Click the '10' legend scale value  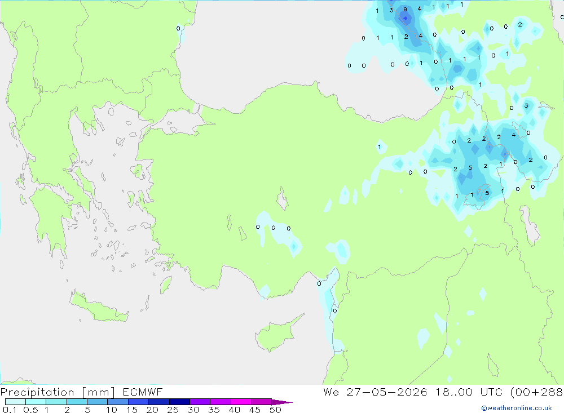pyautogui.click(x=112, y=410)
